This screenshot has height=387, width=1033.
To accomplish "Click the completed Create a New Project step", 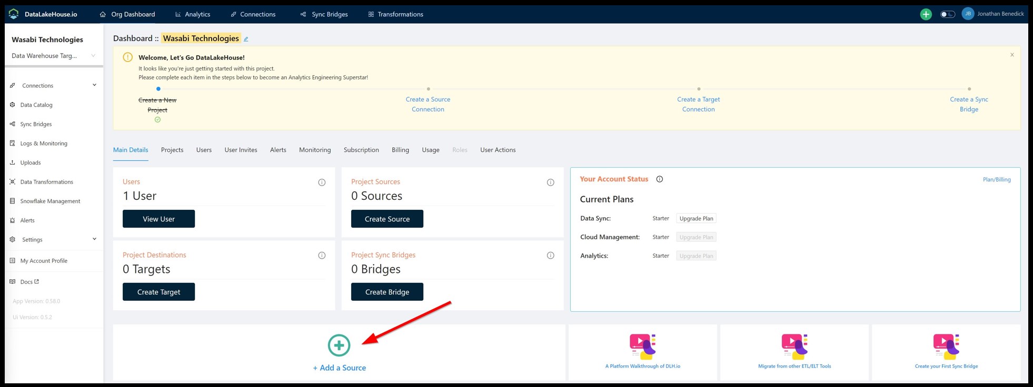I will [157, 105].
